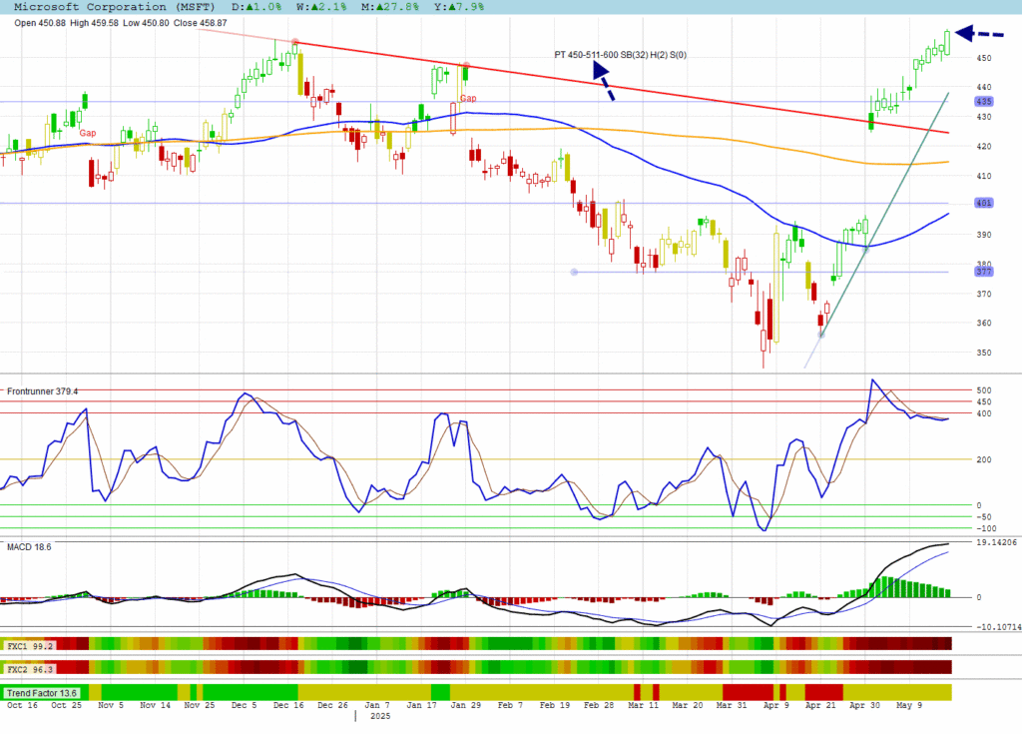Viewport: 1022px width, 734px height.
Task: Click the FXC1 99.2 label
Action: [x=30, y=646]
